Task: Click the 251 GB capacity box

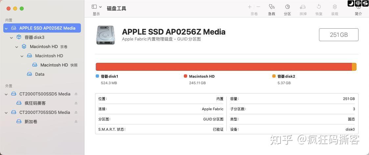Action: click(339, 35)
